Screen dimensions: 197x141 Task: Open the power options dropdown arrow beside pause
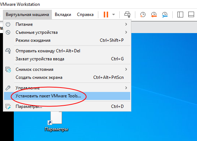[114, 15]
